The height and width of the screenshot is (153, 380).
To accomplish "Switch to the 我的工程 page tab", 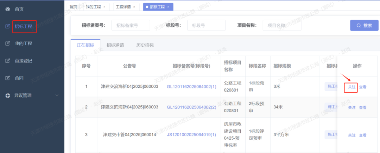I will 96,7.
